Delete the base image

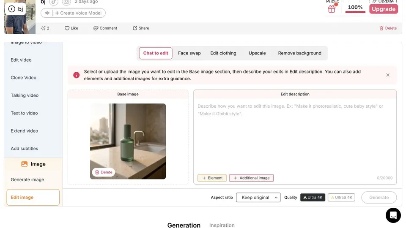(x=104, y=172)
